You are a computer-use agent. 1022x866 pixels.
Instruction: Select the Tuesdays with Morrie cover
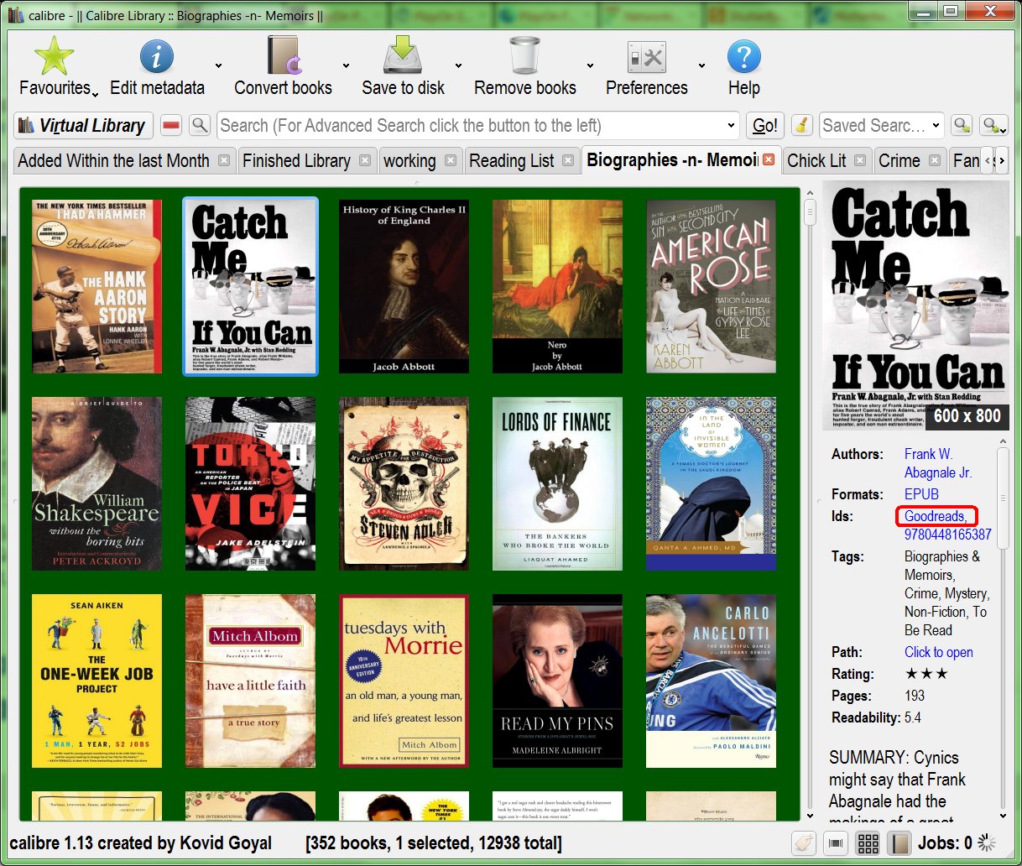pos(404,681)
